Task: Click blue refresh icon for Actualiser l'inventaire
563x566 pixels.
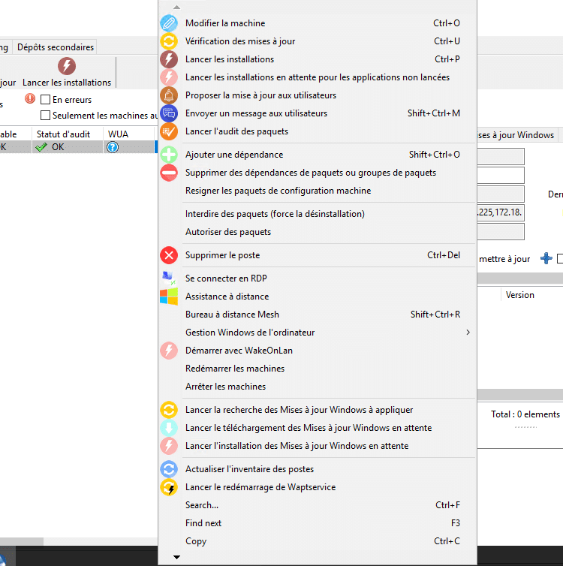Action: 169,469
